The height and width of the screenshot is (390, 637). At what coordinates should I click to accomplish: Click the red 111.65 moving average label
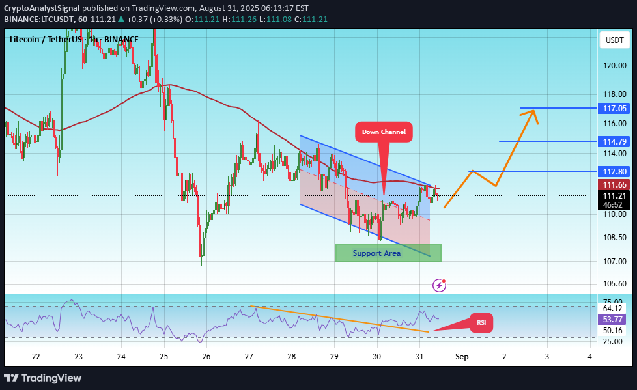click(x=614, y=185)
